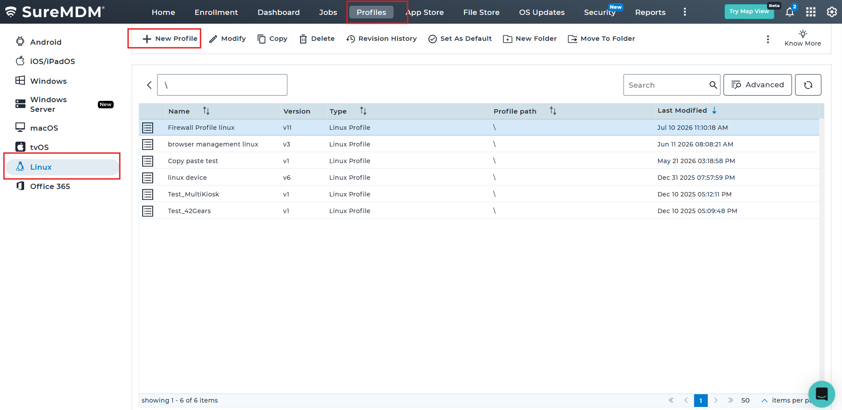The height and width of the screenshot is (410, 842).
Task: Select the Test_42Gears profile name
Action: click(189, 211)
